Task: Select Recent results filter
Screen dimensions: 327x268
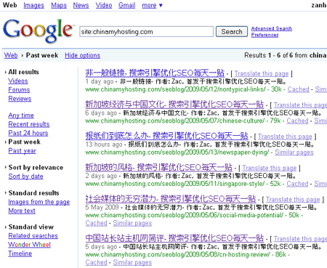Action: coord(29,124)
